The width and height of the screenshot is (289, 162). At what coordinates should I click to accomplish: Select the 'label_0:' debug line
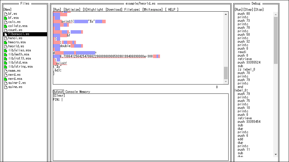point(241,90)
